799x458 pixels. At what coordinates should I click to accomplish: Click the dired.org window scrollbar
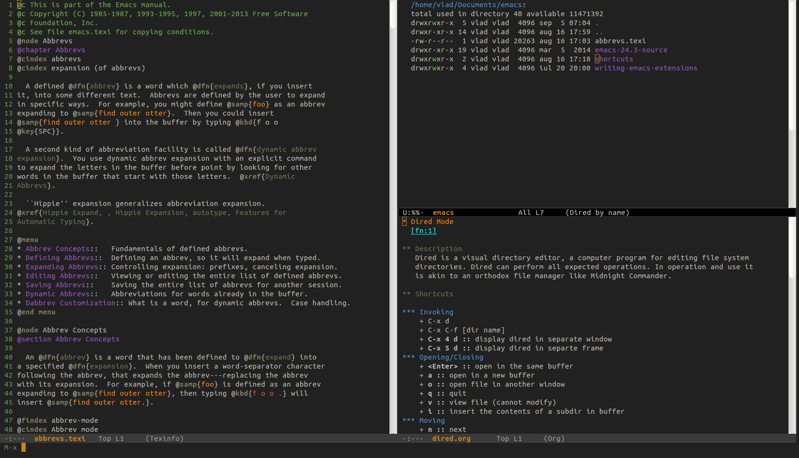(x=792, y=325)
